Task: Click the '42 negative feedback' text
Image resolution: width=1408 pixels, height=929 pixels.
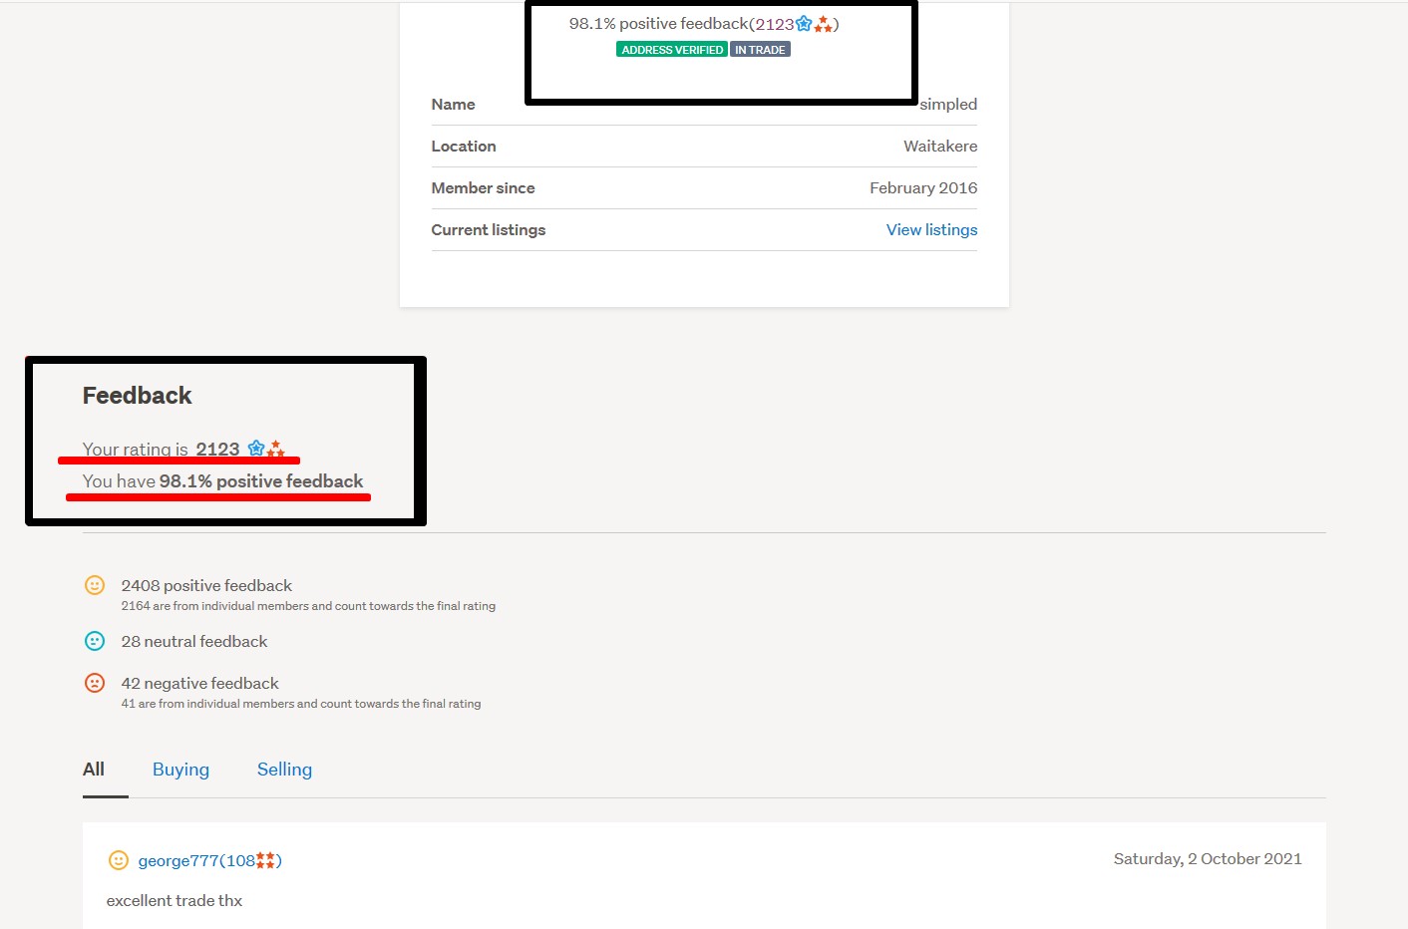Action: click(199, 684)
